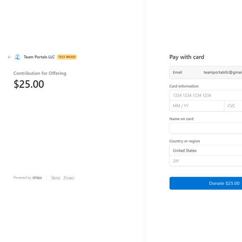Click the Country or region label
This screenshot has width=242, height=242.
185,141
